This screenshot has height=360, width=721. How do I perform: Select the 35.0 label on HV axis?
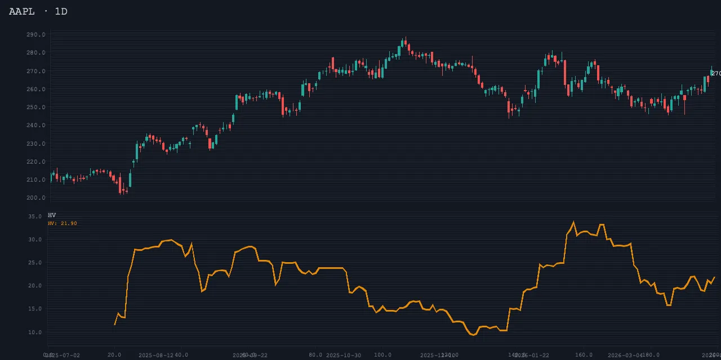[35, 217]
